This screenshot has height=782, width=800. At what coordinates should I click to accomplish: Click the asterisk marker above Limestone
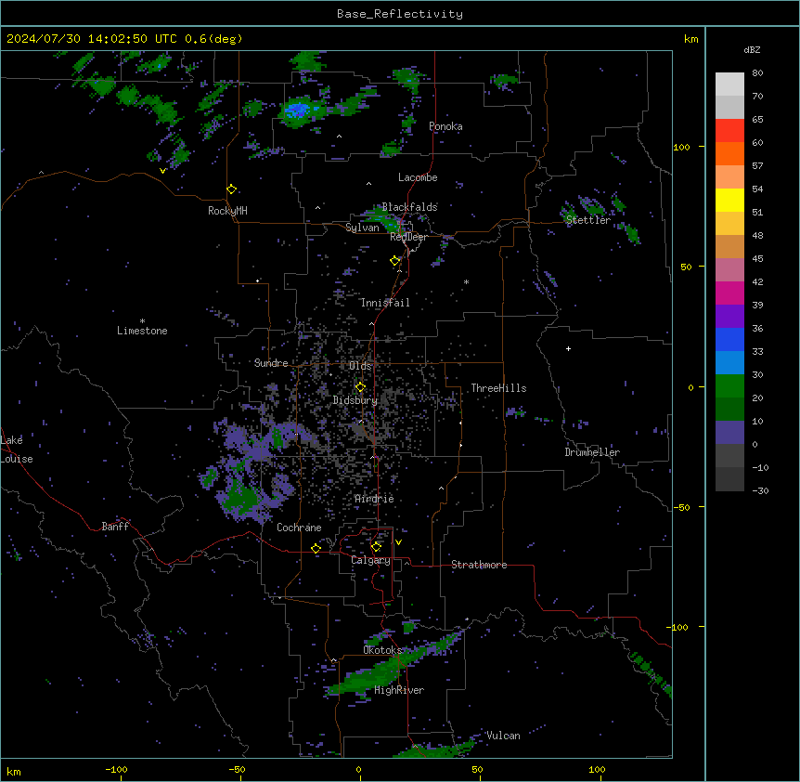click(142, 321)
